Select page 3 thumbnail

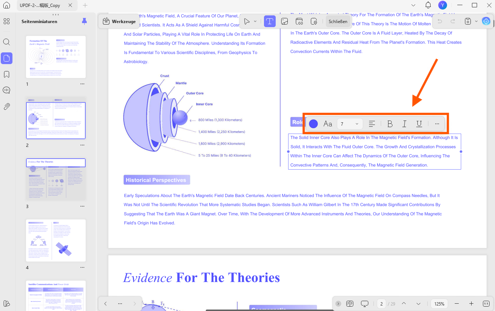[56, 179]
